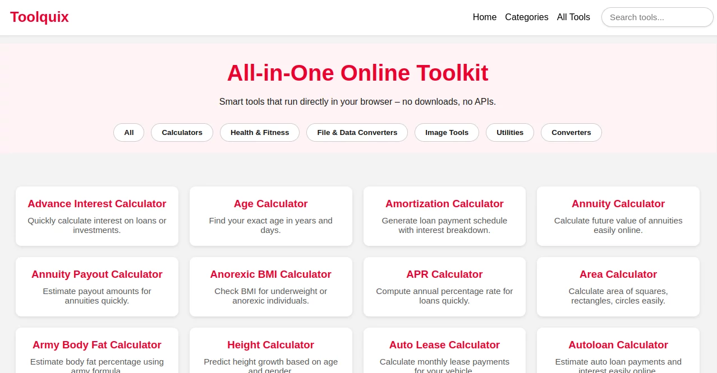
Task: Click 'Smart tools that run directly' tagline
Action: click(357, 102)
